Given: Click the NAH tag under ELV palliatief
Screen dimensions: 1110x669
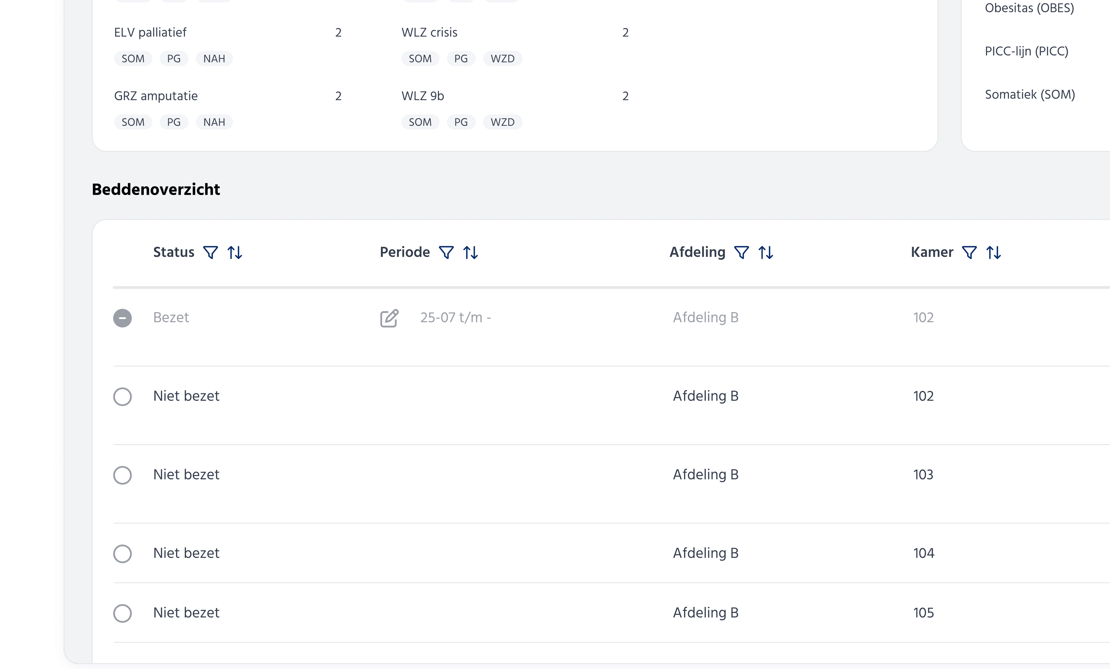Looking at the screenshot, I should [214, 59].
